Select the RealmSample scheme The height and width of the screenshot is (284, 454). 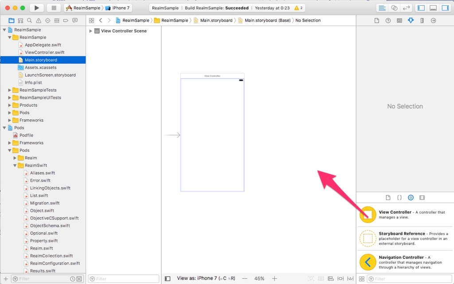click(83, 8)
